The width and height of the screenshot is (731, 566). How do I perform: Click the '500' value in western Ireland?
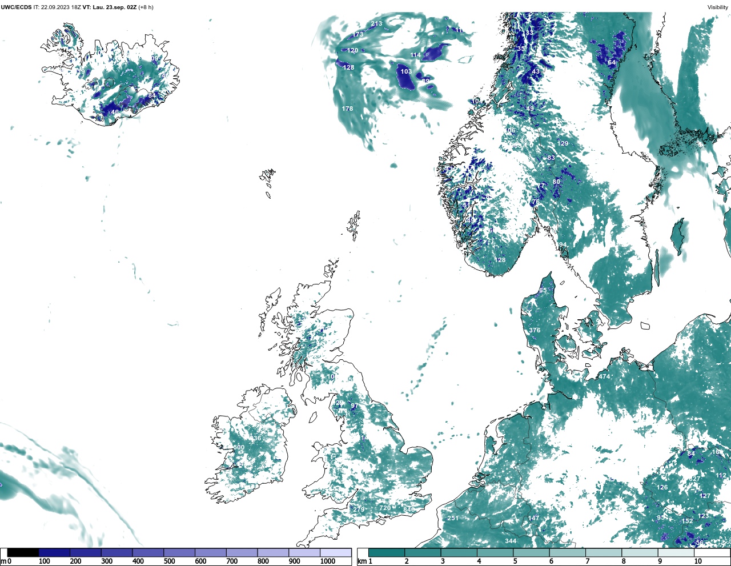point(239,448)
